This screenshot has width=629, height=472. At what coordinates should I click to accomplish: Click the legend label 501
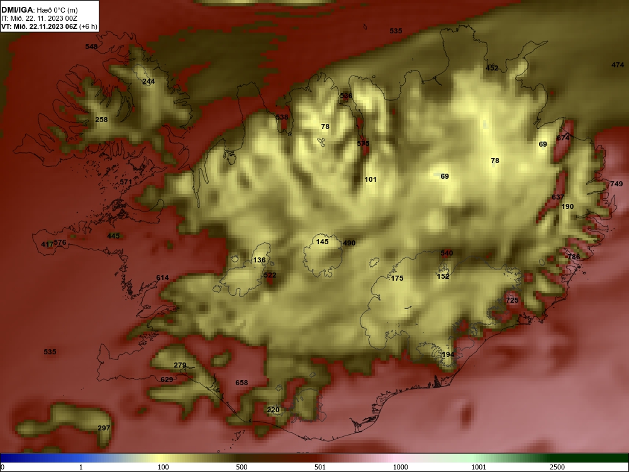pos(320,467)
